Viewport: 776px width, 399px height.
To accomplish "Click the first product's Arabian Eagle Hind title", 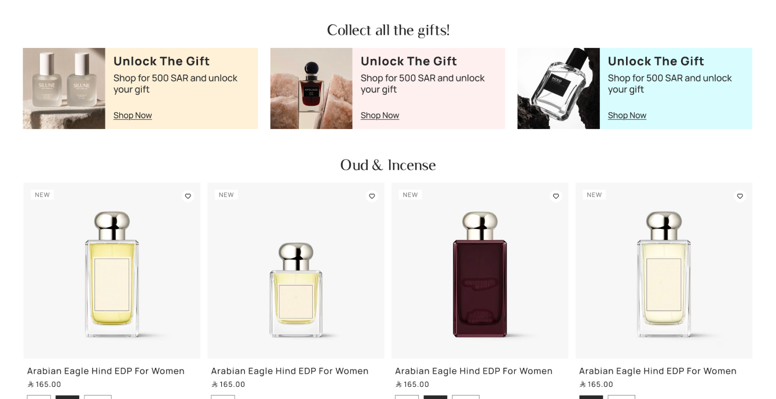I will click(106, 371).
